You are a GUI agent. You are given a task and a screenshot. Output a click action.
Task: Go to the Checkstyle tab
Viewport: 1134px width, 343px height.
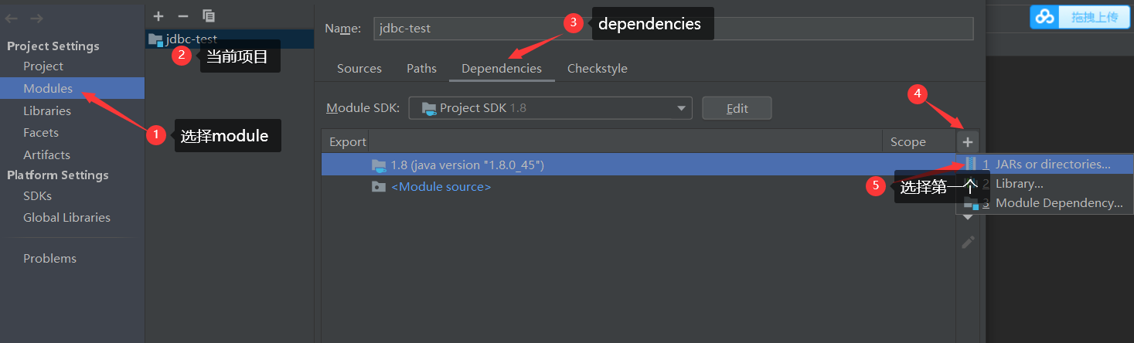click(598, 69)
